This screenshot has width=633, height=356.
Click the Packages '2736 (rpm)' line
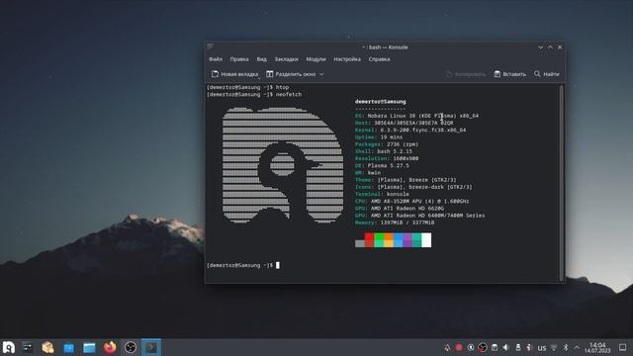pyautogui.click(x=387, y=144)
